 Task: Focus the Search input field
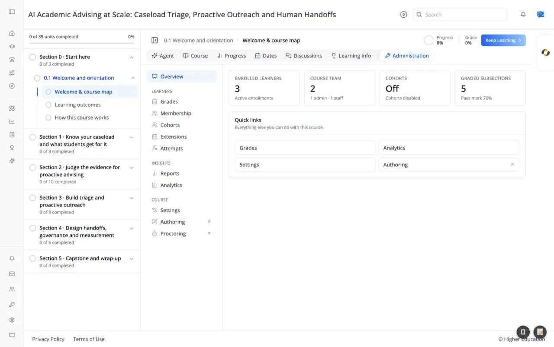click(460, 15)
